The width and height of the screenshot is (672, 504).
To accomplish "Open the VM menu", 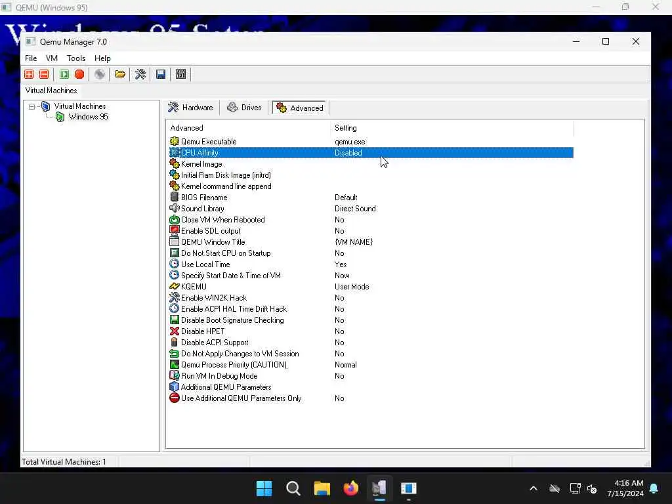I will click(52, 58).
